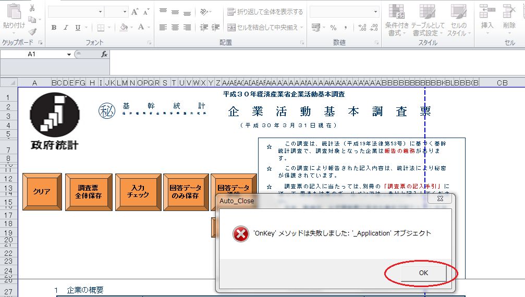Click the percent style icon
Image resolution: width=525 pixels, height=297 pixels.
(333, 28)
